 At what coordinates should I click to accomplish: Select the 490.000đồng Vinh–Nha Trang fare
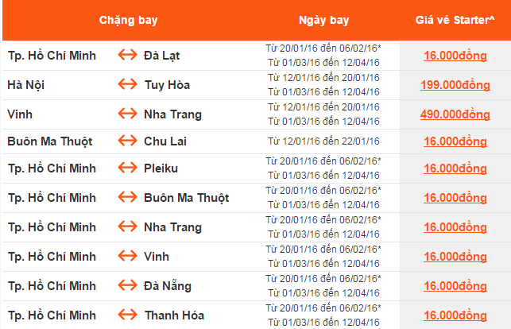[455, 114]
